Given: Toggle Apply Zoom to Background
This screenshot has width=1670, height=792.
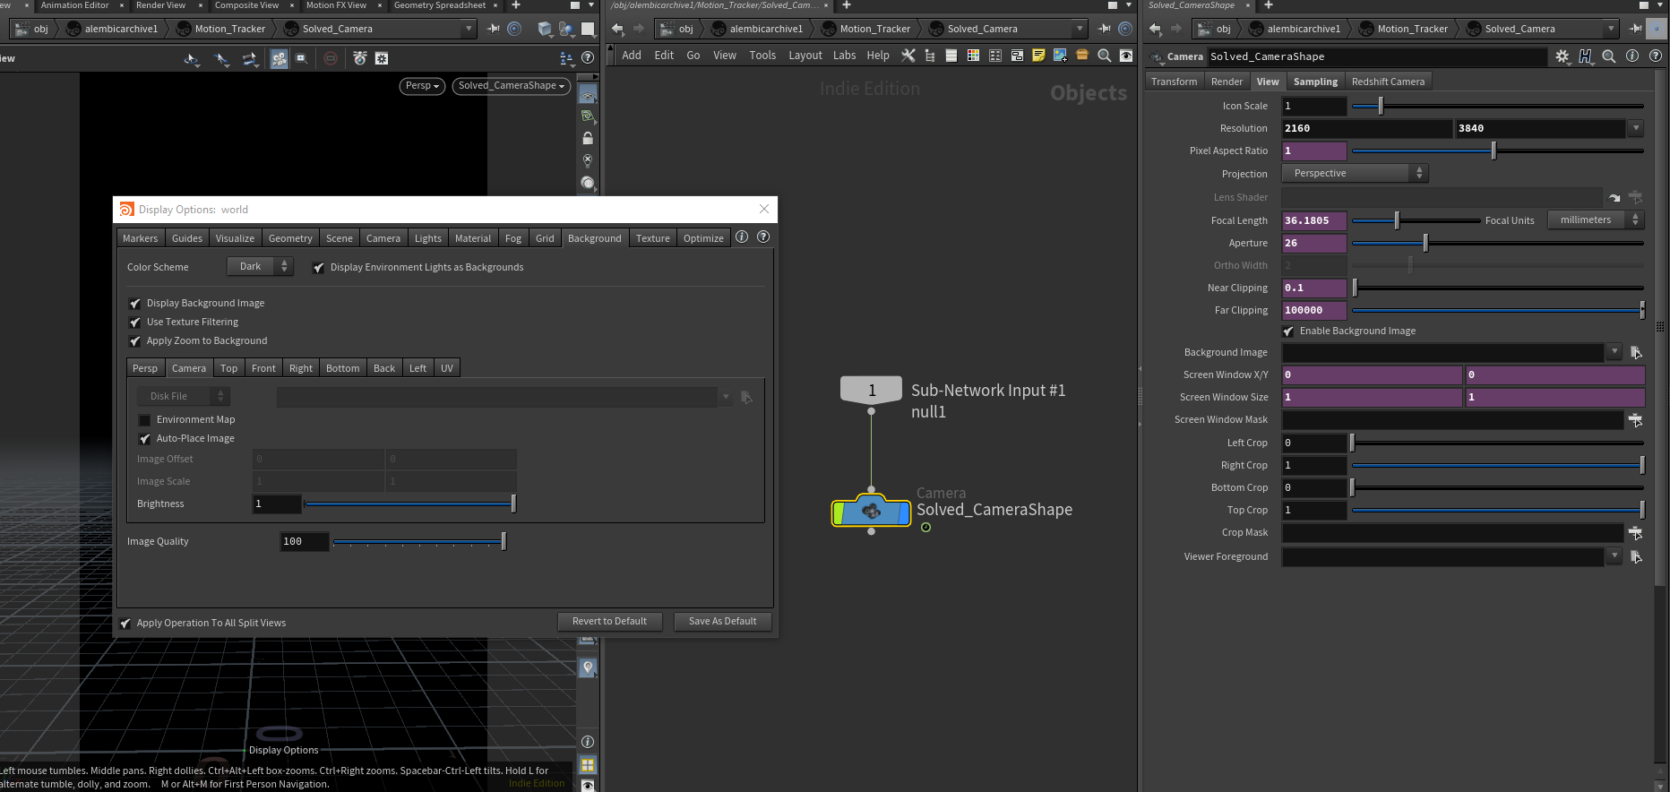Looking at the screenshot, I should click(135, 341).
